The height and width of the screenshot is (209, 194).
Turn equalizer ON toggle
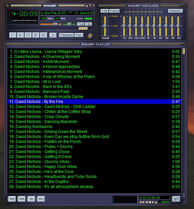104,11
